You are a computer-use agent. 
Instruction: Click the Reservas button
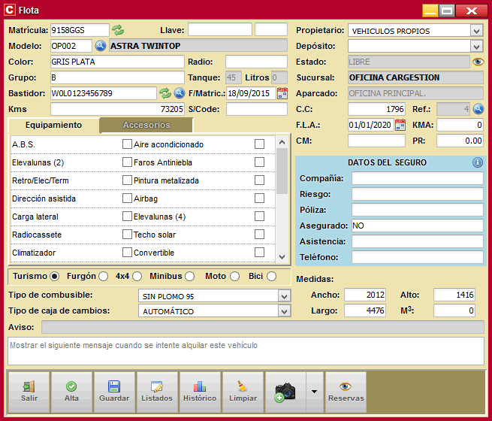[x=346, y=391]
